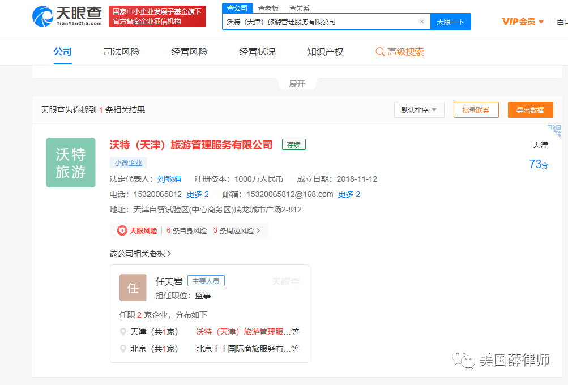Click the TianYanCha logo
The image size is (568, 385).
(67, 16)
